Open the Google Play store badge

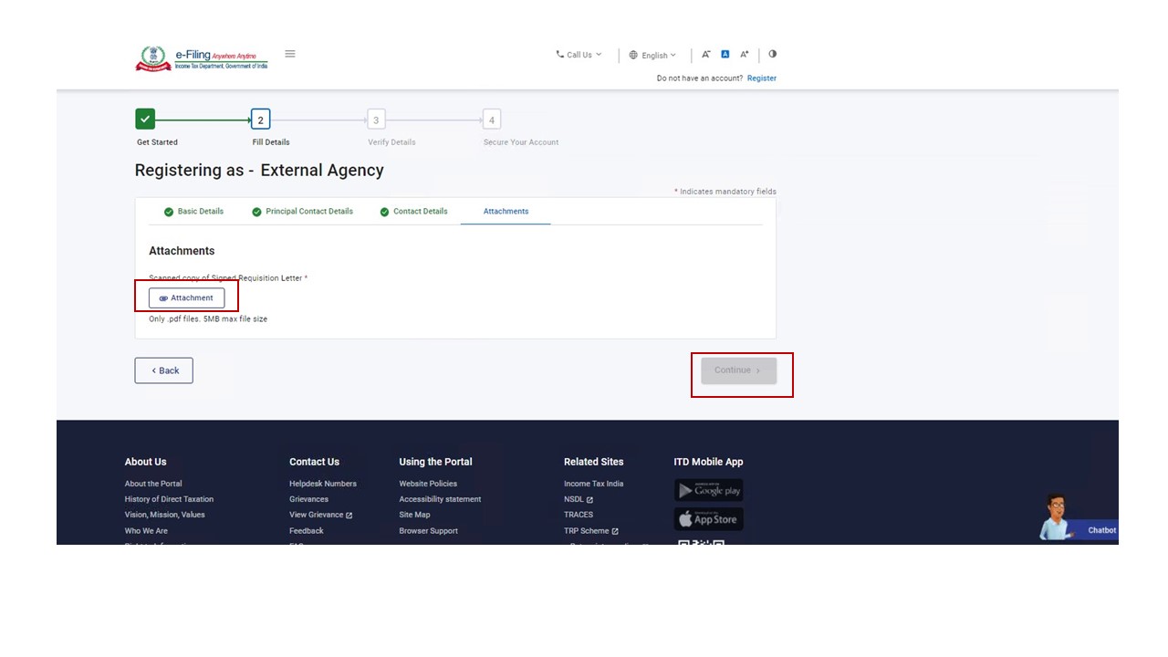[708, 490]
